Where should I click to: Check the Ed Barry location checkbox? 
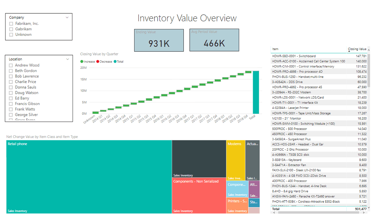click(x=11, y=98)
